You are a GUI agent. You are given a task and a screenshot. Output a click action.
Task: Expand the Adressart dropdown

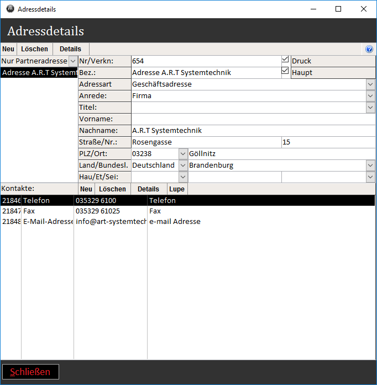click(x=370, y=84)
